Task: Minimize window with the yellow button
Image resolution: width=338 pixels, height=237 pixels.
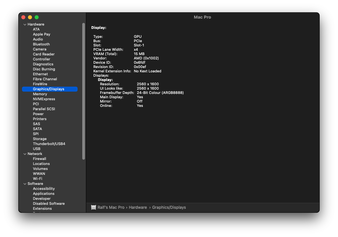Action: [x=30, y=17]
